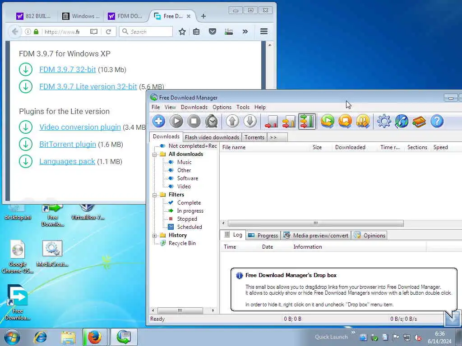This screenshot has height=346, width=462.
Task: Switch to the Progress tab
Action: [x=263, y=235]
